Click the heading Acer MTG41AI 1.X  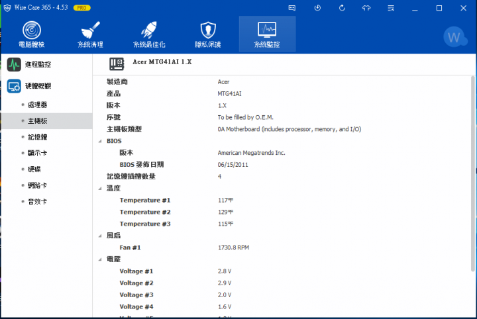[x=162, y=62]
